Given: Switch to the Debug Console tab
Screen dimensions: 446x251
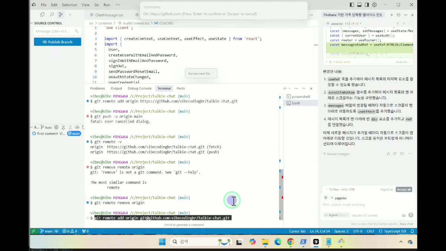Looking at the screenshot, I should click(x=140, y=89).
